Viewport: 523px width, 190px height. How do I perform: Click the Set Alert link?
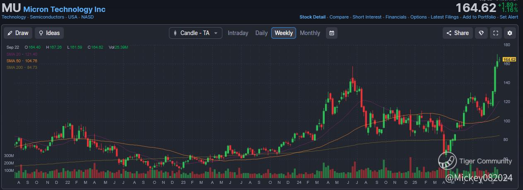point(509,17)
